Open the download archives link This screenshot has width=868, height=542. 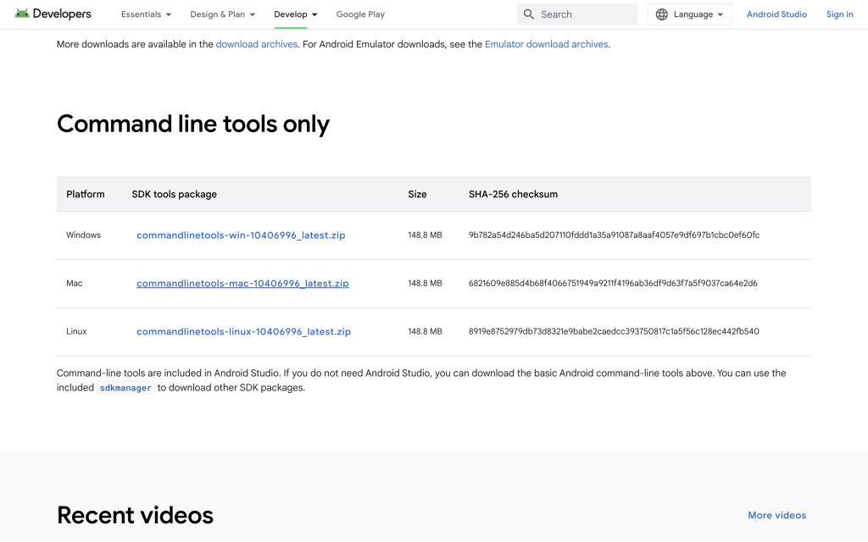257,44
